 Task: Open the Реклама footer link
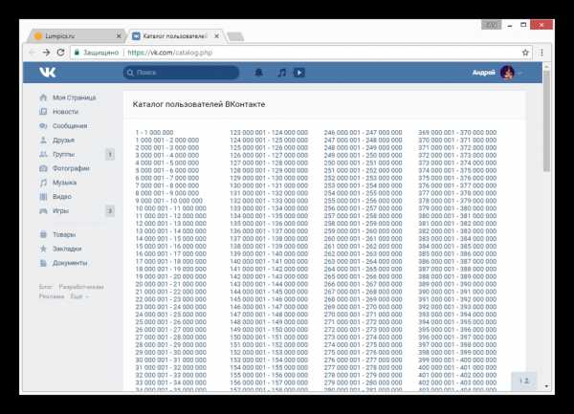coord(52,296)
